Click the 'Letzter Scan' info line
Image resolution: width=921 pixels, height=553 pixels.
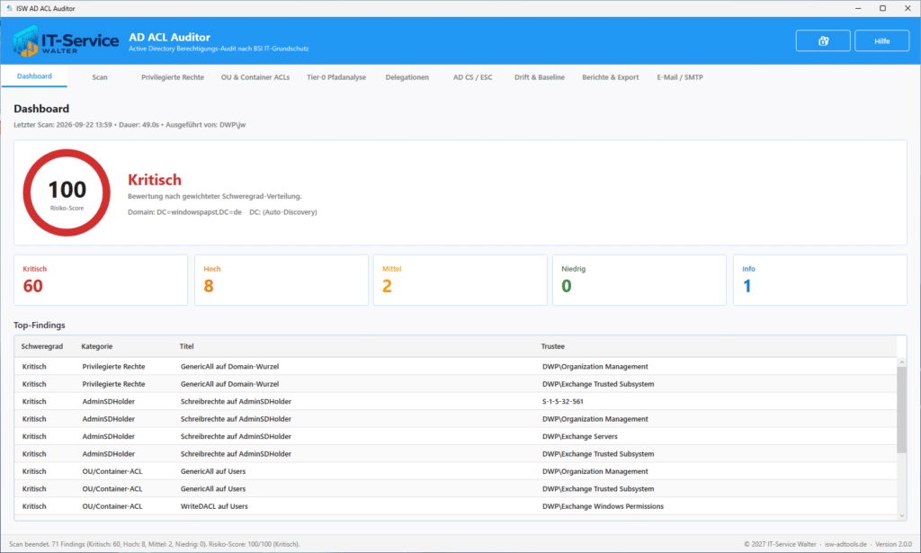pos(130,124)
